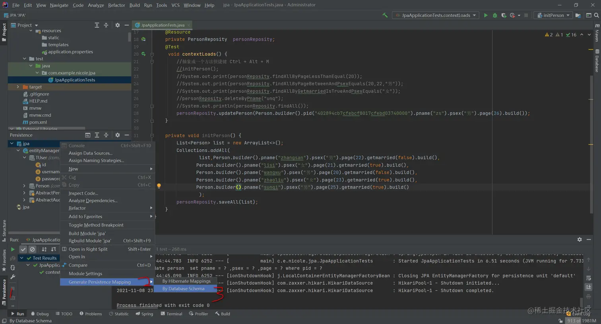Toggle show ignored tests button
The width and height of the screenshot is (601, 324).
pyautogui.click(x=33, y=249)
